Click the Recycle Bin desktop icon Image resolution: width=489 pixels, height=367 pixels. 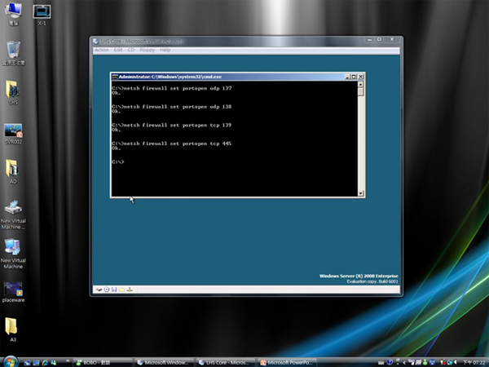pos(14,51)
